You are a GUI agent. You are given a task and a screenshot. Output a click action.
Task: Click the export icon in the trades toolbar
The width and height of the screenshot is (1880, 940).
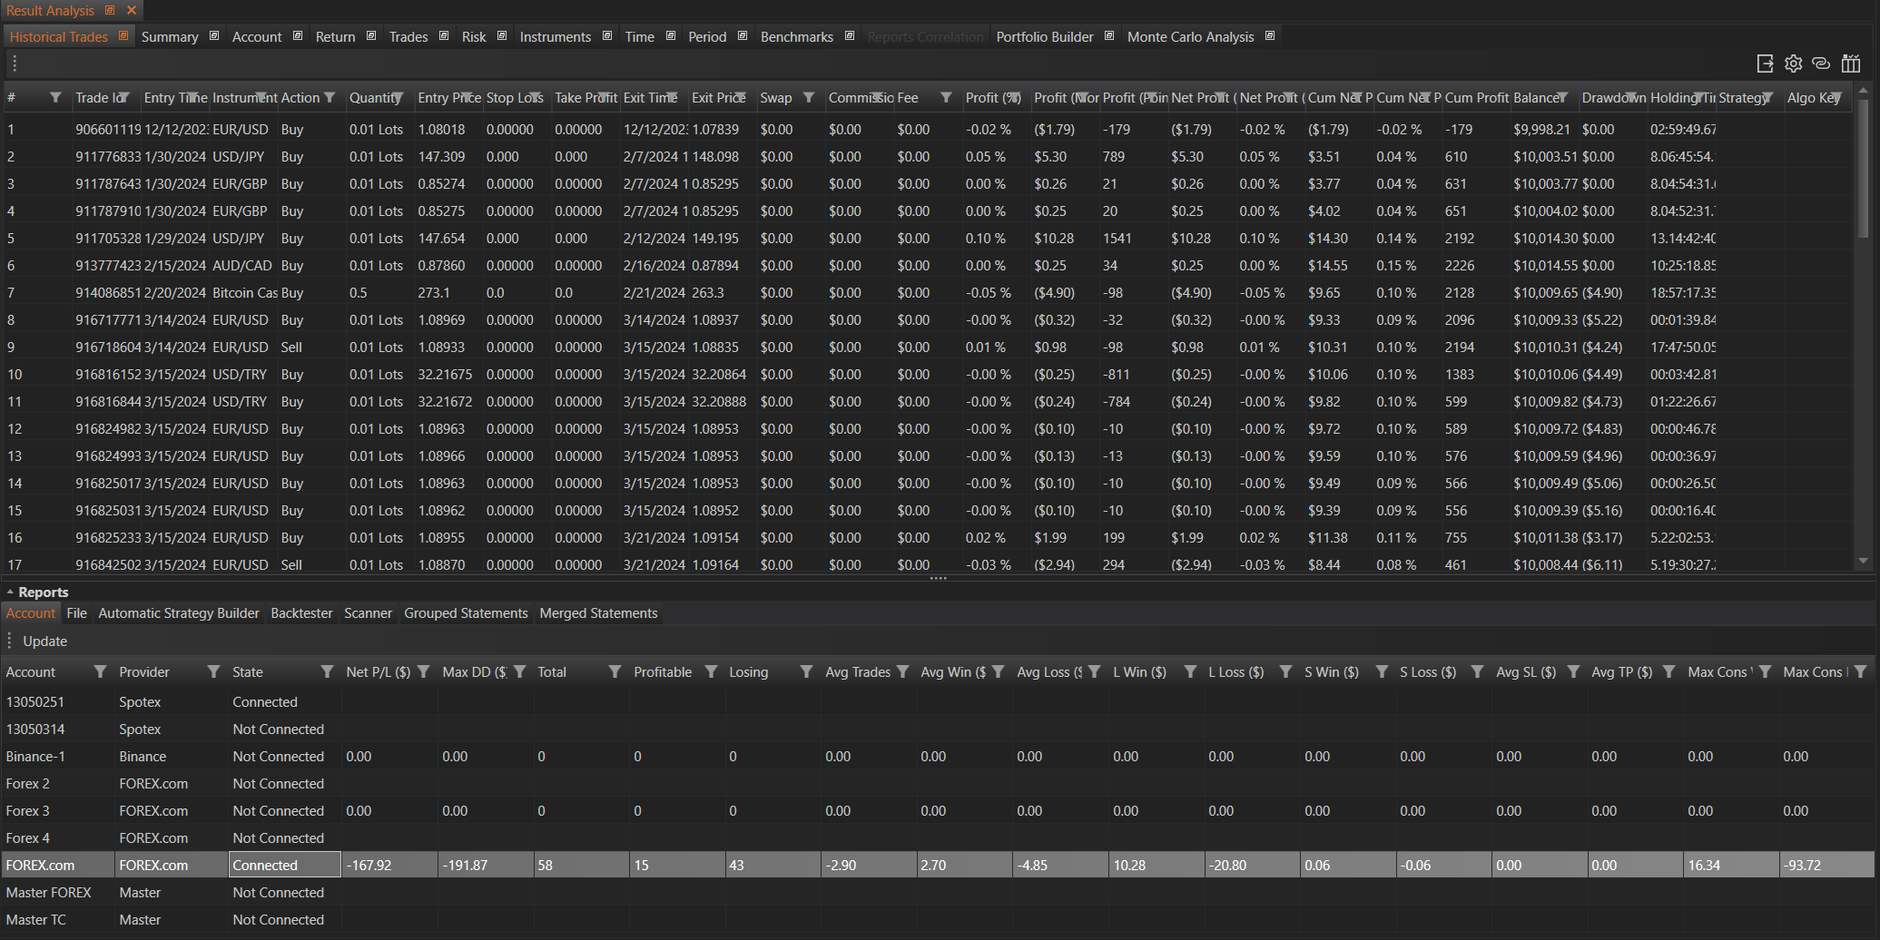[x=1765, y=64]
